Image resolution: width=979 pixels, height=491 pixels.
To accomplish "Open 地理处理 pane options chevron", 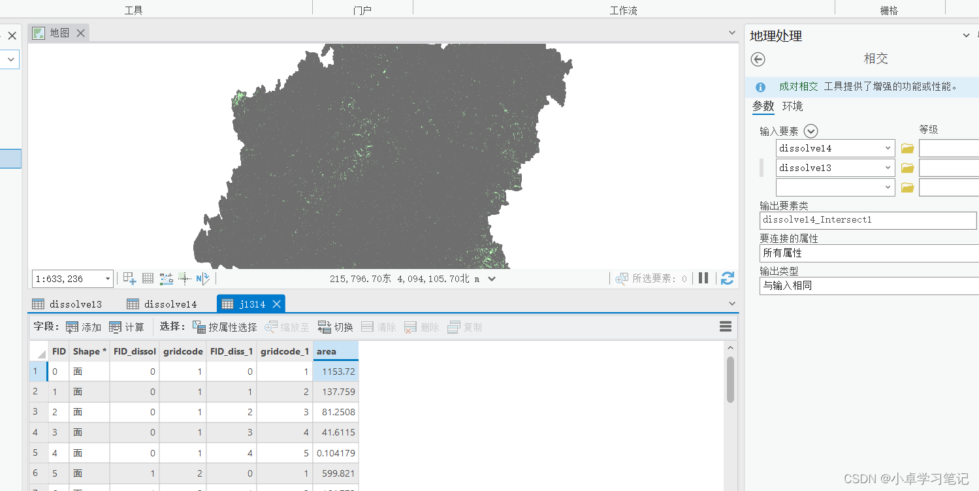I will pos(966,36).
